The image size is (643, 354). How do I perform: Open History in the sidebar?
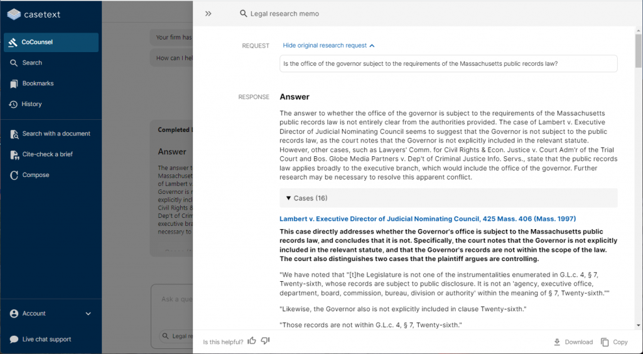pos(31,104)
